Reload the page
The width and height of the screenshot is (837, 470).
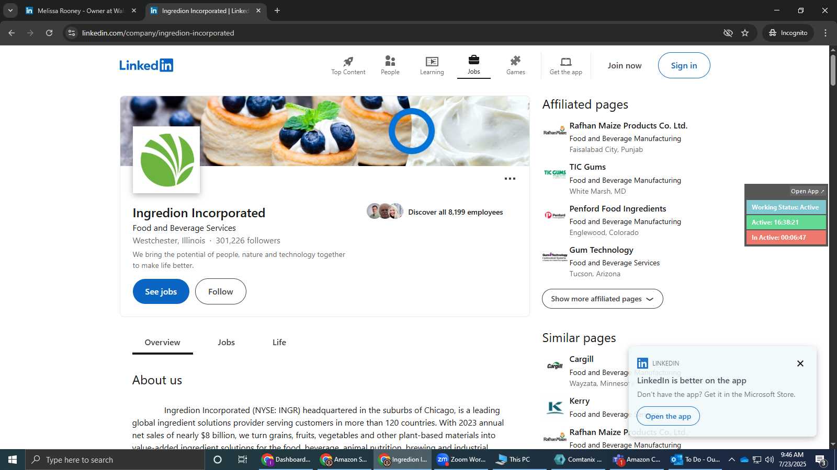coord(49,33)
